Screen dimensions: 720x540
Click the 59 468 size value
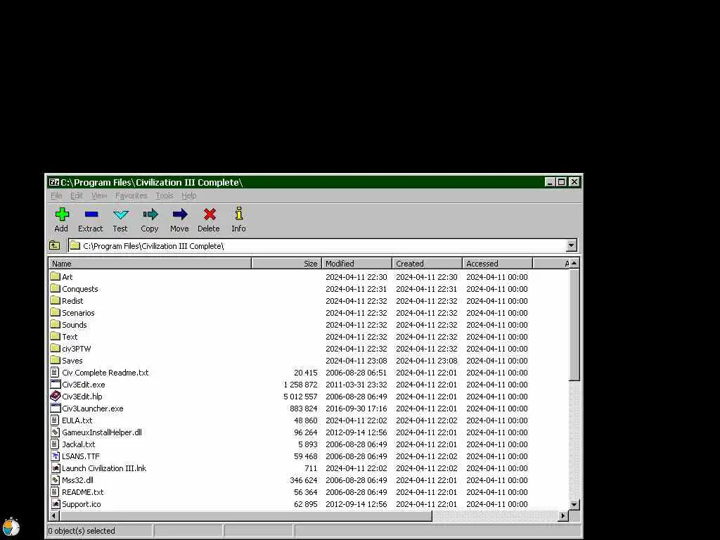pyautogui.click(x=305, y=456)
